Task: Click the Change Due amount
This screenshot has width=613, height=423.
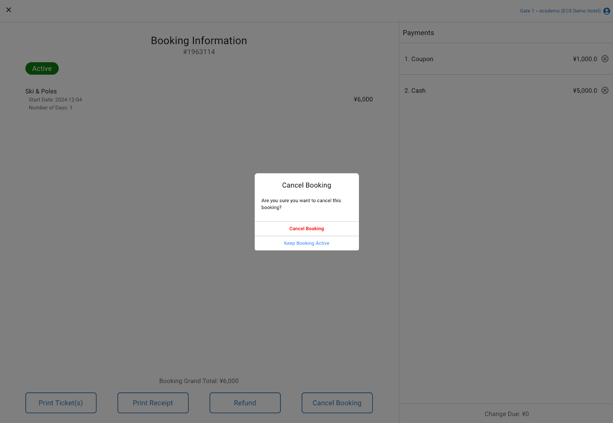Action: [x=506, y=414]
